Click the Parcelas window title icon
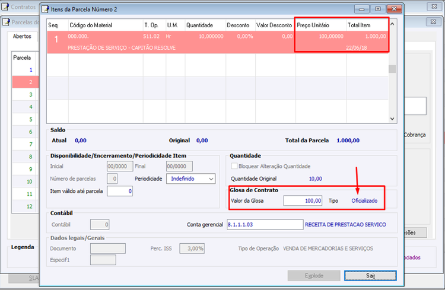The width and height of the screenshot is (445, 290). coord(7,22)
